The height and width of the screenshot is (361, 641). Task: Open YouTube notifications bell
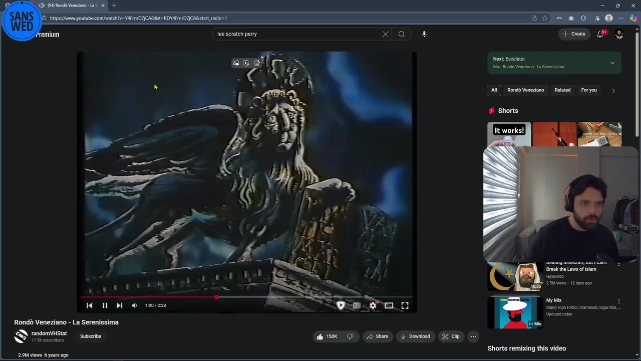point(600,34)
